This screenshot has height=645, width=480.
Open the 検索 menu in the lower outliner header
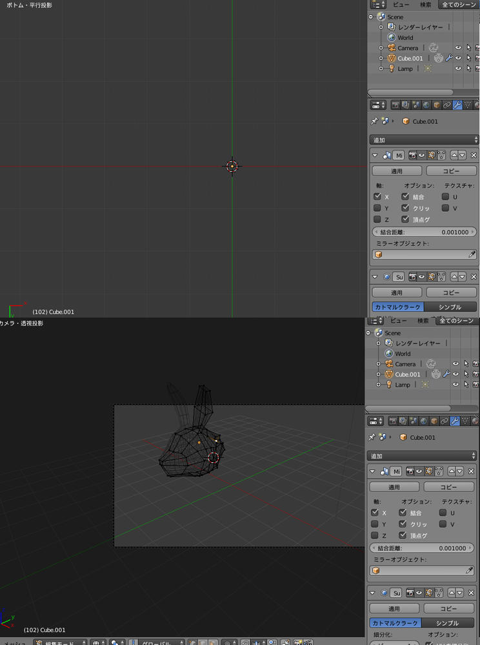point(423,321)
